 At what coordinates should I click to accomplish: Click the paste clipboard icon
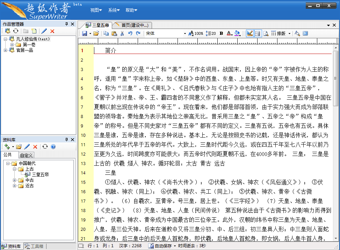114,33
